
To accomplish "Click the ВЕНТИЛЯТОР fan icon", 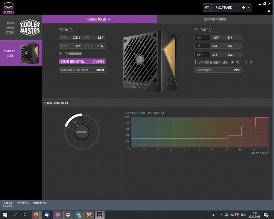I will [61, 54].
